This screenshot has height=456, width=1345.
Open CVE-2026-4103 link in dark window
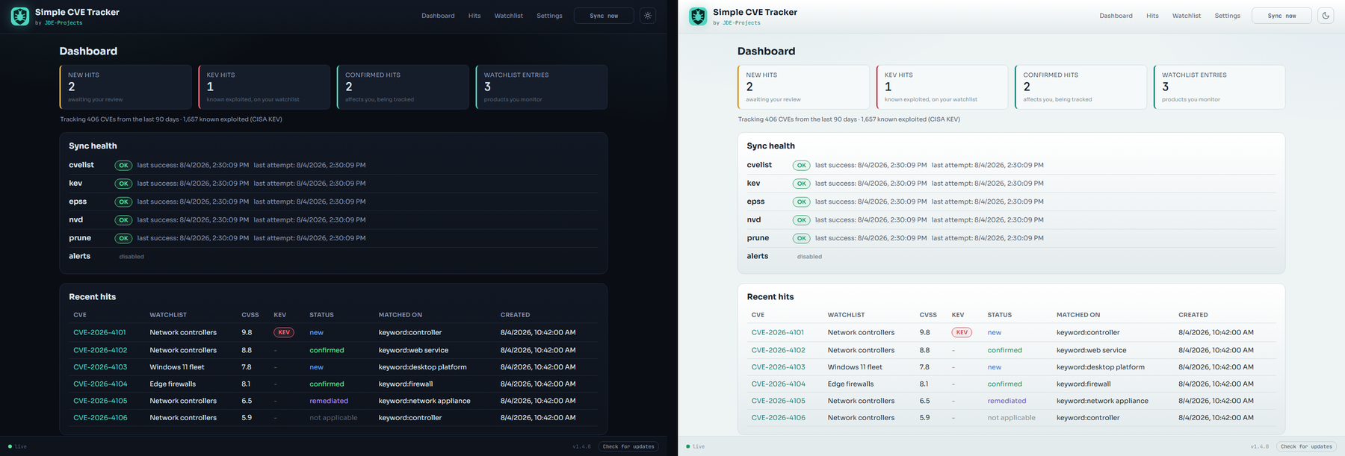click(x=100, y=367)
